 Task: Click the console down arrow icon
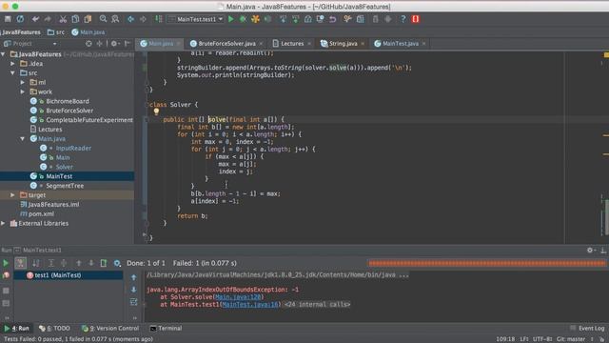coord(133,290)
